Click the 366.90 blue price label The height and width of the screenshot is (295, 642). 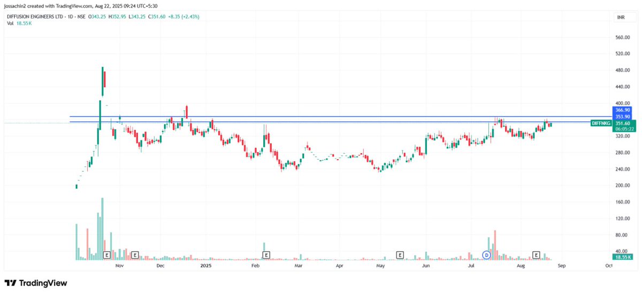[x=622, y=110]
